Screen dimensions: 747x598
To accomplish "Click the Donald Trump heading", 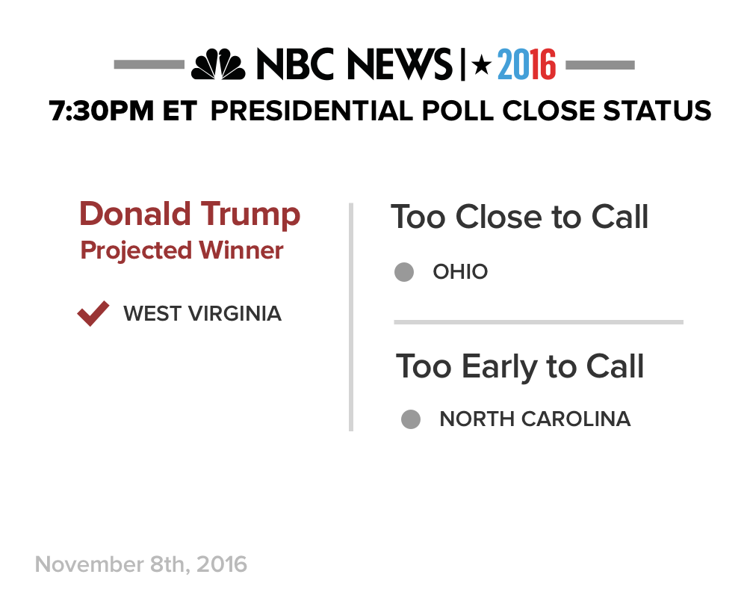I will [x=190, y=215].
